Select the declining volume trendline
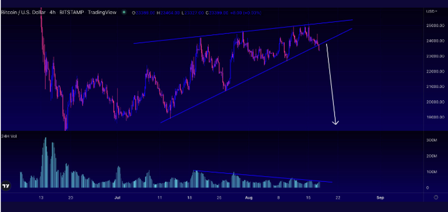Screen dimensions: 448x212 pyautogui.click(x=261, y=177)
